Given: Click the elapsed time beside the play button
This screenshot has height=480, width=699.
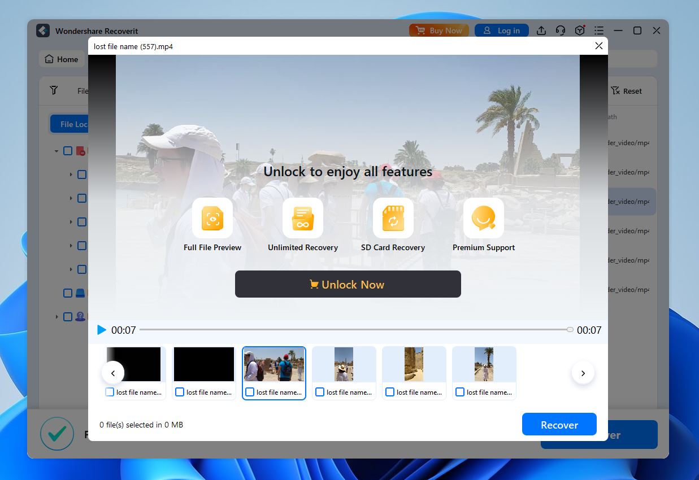Looking at the screenshot, I should click(123, 330).
